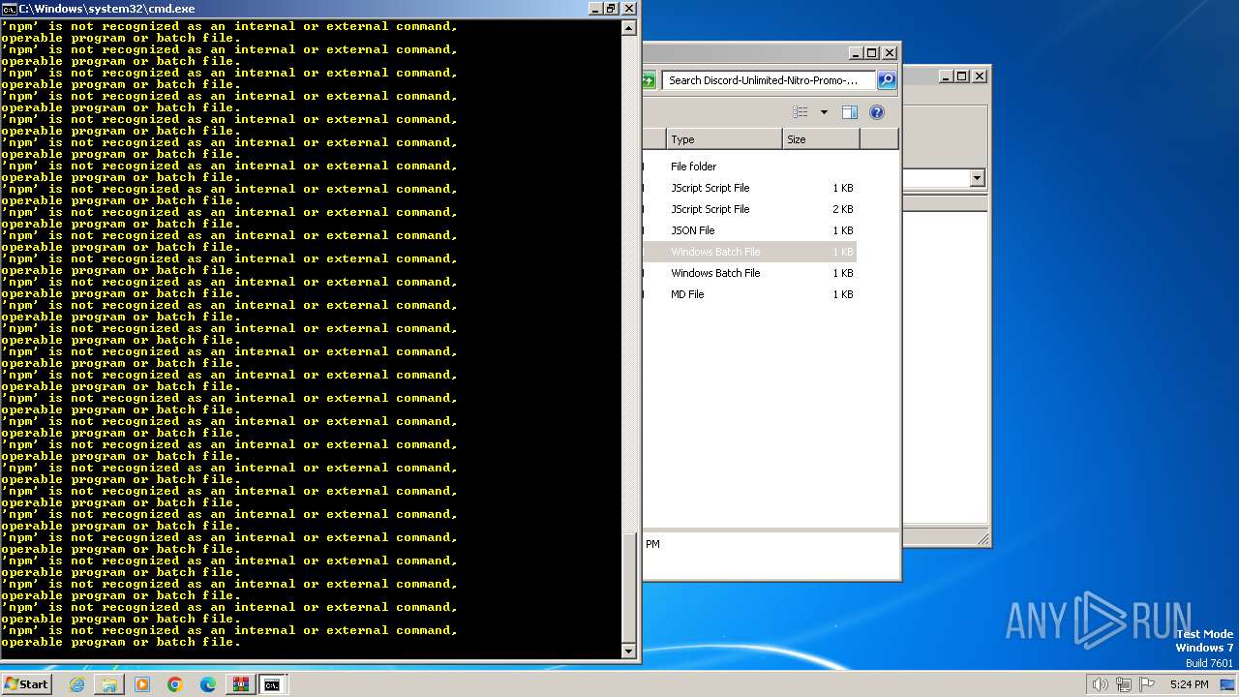This screenshot has width=1239, height=697.
Task: Click the change view icon in Explorer
Action: pyautogui.click(x=801, y=112)
